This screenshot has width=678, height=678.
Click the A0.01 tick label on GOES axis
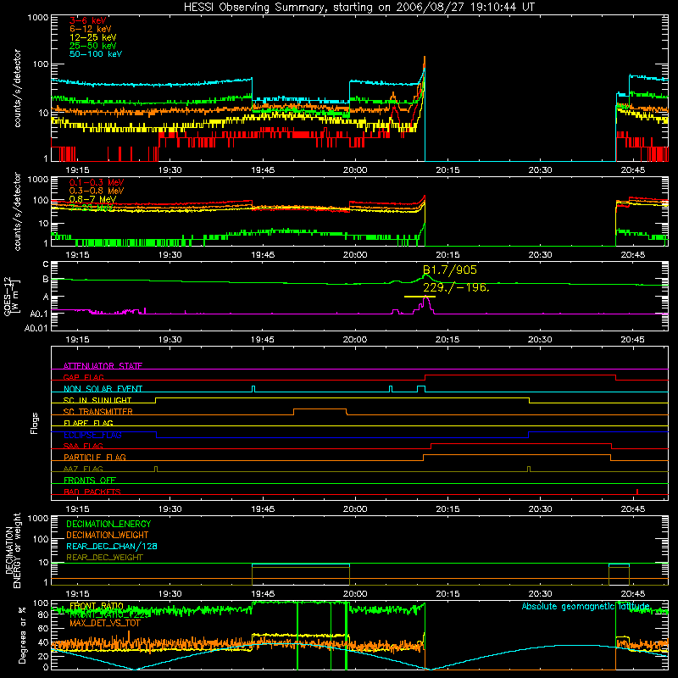(x=36, y=329)
